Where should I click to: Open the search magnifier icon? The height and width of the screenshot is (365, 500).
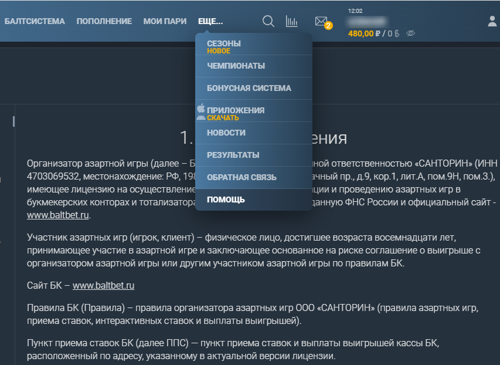(268, 21)
